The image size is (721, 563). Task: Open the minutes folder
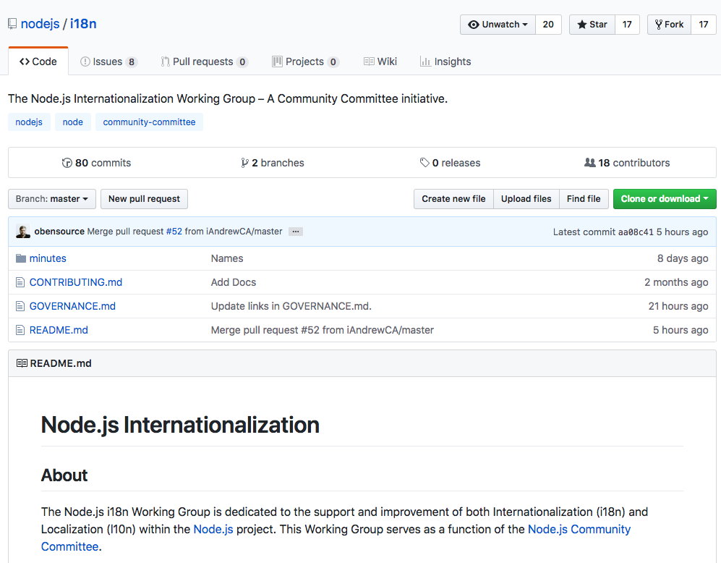(x=48, y=258)
